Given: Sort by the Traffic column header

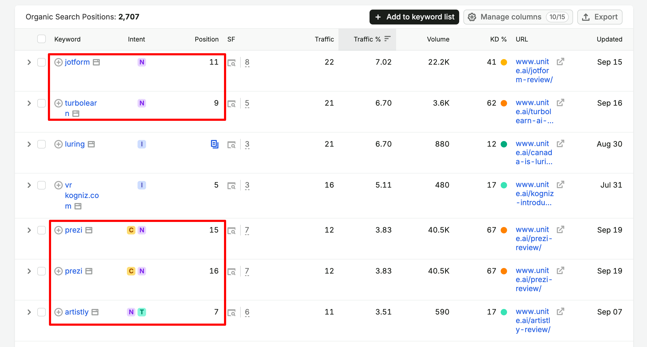Looking at the screenshot, I should [324, 39].
